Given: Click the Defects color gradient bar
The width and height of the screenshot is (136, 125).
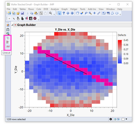Looking at the screenshot, I should (120, 52).
